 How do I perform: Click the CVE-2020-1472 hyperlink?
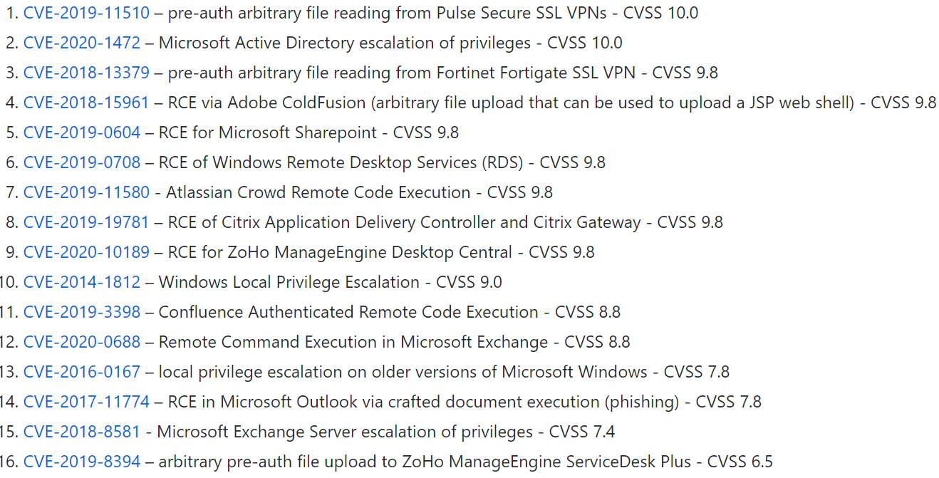coord(82,43)
